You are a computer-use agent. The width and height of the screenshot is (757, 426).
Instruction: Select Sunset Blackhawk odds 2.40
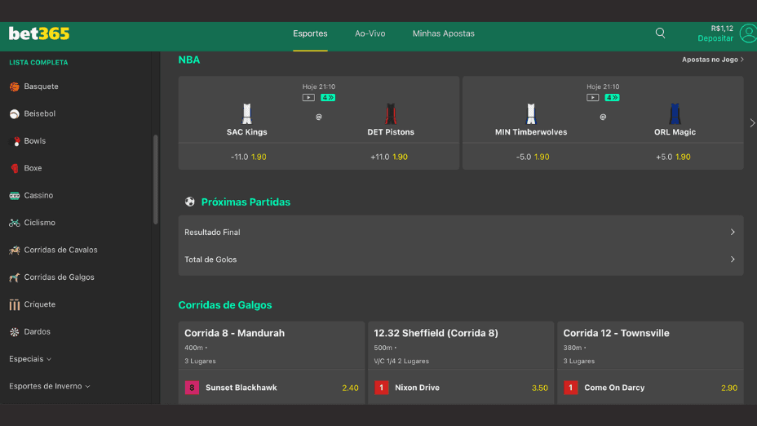[350, 388]
